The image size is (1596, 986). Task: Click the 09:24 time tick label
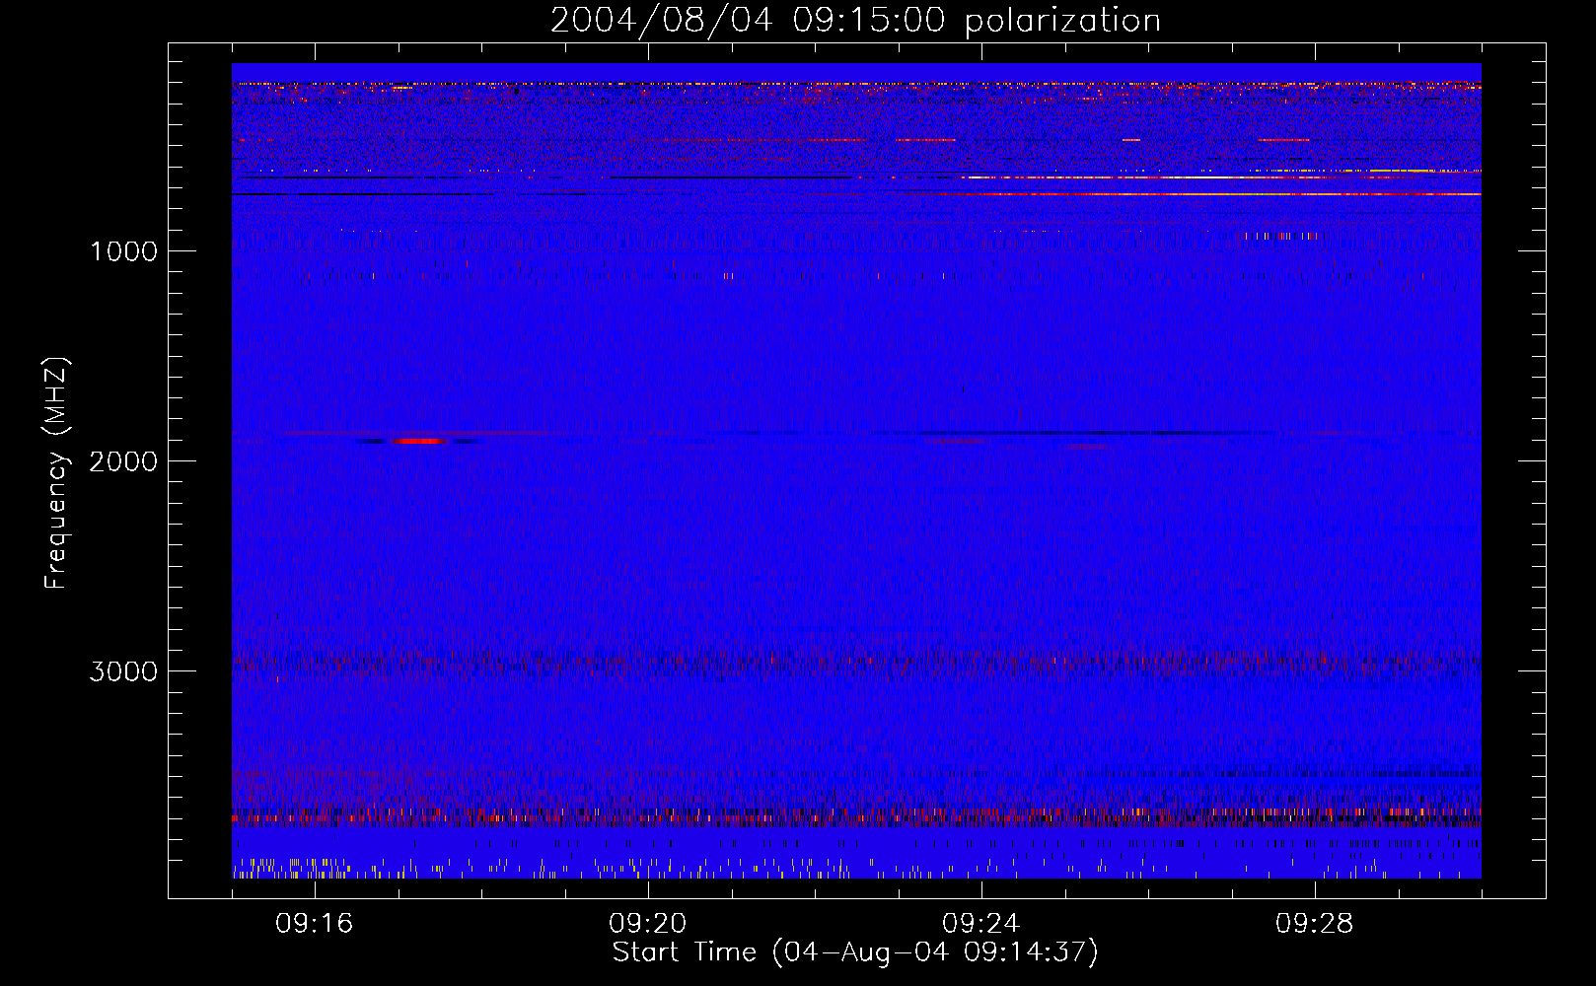(981, 924)
